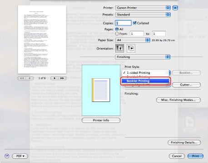Open the Finishing panel selector dropdown
Viewport: 208px width, 163px height.
tap(143, 57)
